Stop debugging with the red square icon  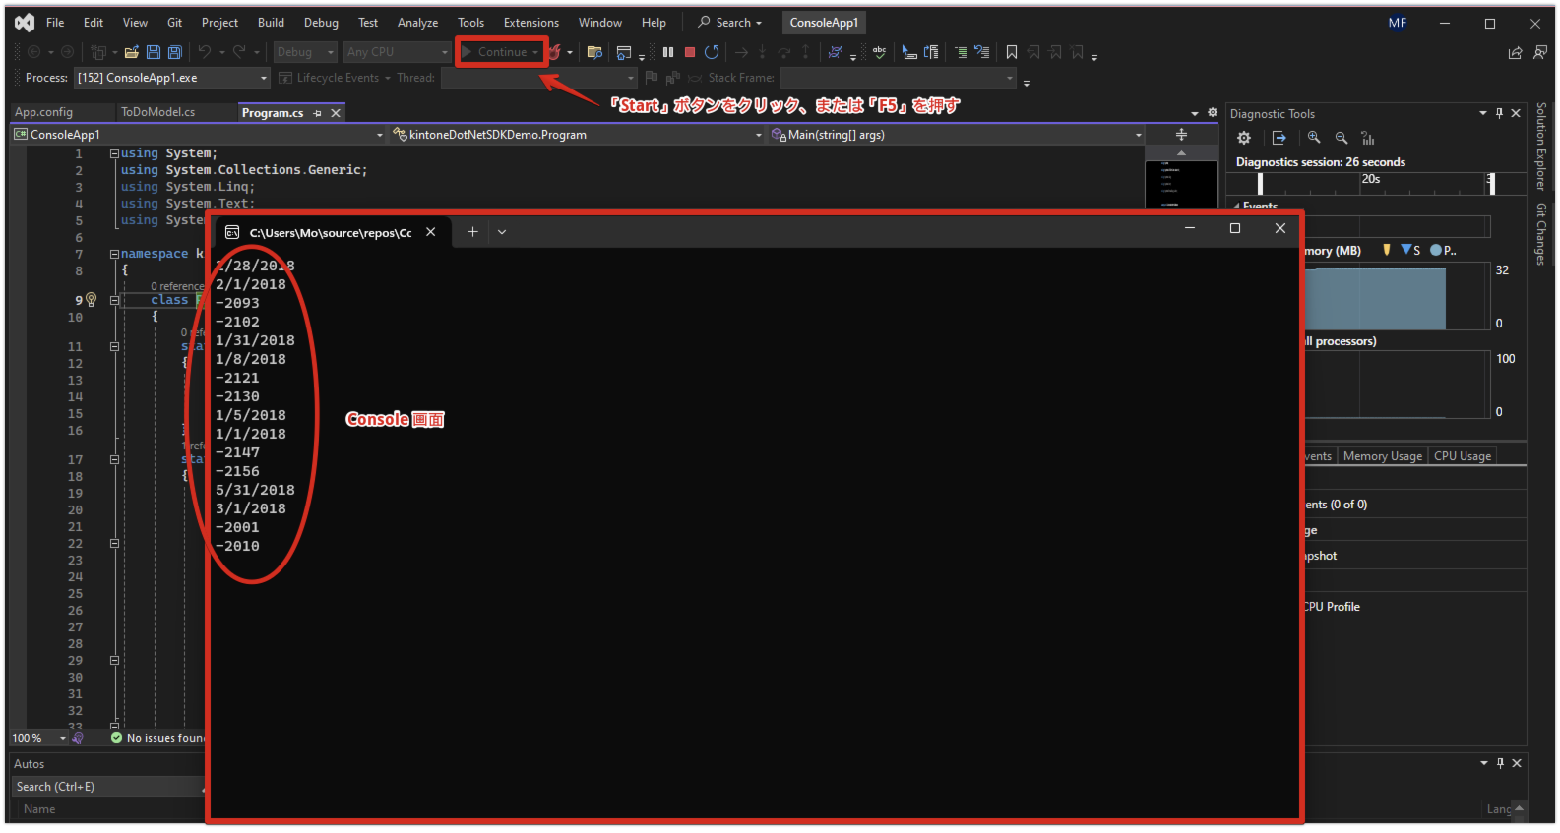690,52
